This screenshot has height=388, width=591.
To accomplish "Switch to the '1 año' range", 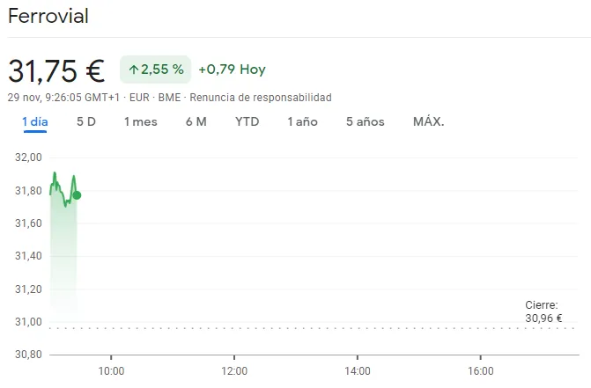I will 302,121.
